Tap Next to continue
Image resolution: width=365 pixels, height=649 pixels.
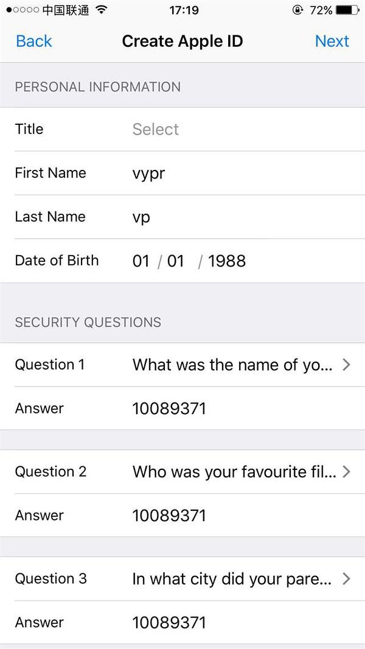pos(332,41)
